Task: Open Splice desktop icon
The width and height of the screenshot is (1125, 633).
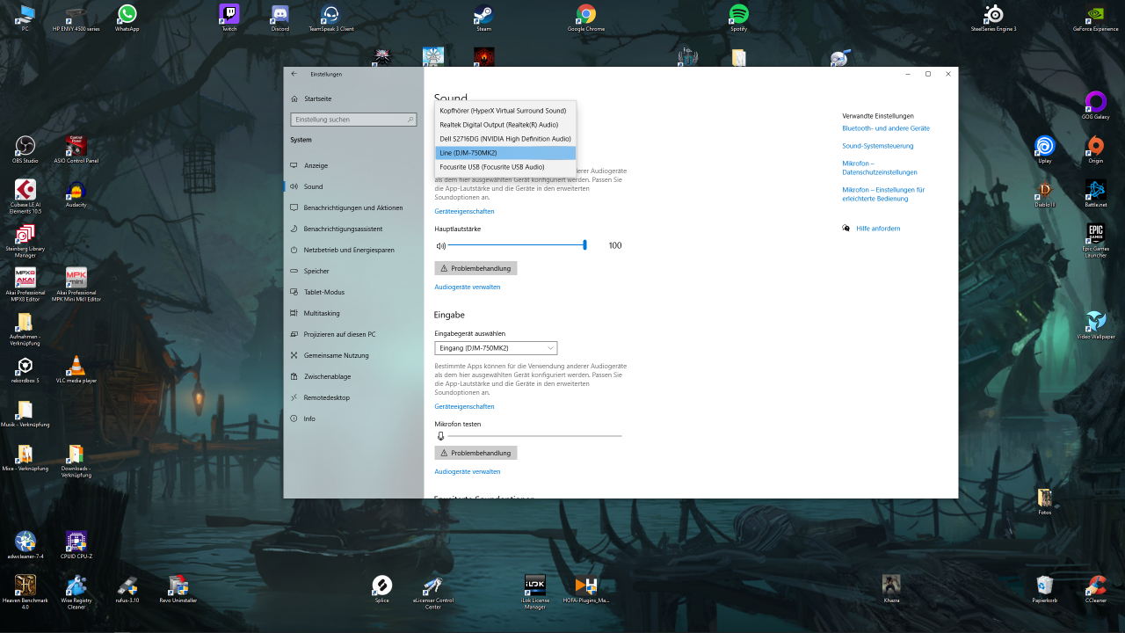Action: (381, 589)
